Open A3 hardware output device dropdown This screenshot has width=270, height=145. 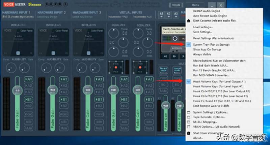click(x=176, y=14)
